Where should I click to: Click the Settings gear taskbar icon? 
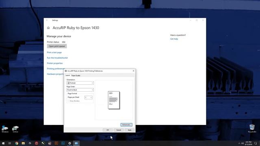click(x=69, y=143)
